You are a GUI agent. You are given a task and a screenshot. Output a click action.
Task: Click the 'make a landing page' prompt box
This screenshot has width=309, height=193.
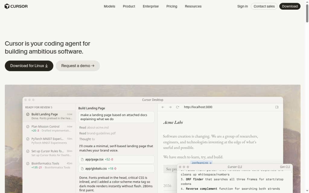[x=116, y=117]
